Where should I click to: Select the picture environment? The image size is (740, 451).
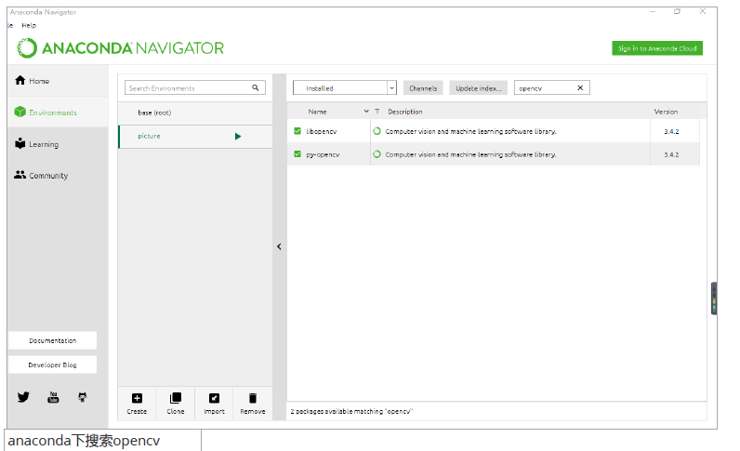click(x=195, y=137)
